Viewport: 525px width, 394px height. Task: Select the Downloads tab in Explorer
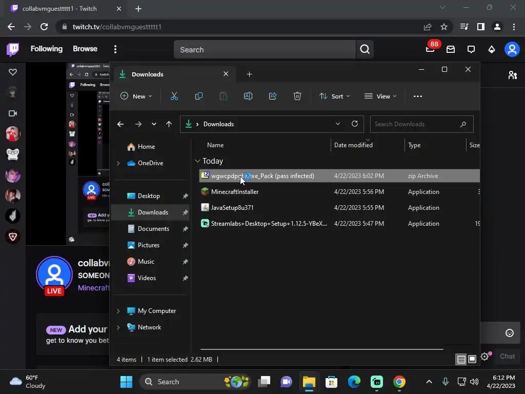click(x=174, y=74)
